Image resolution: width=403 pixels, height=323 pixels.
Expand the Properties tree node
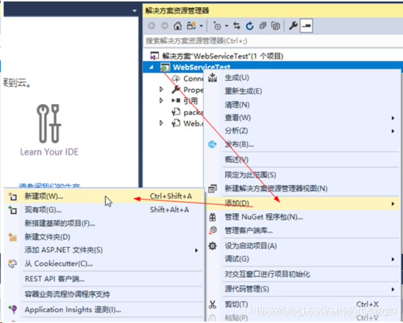[x=162, y=89]
